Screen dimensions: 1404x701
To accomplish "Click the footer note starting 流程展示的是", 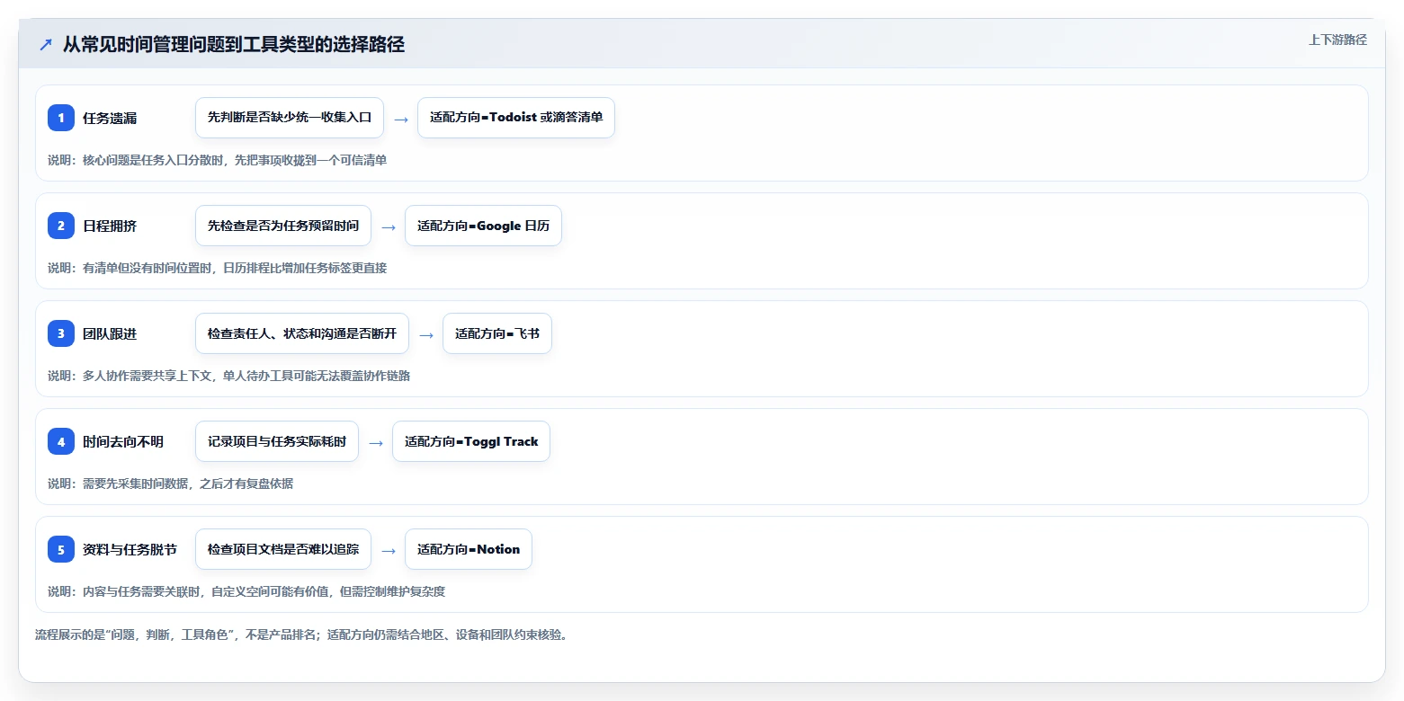I will click(x=301, y=634).
